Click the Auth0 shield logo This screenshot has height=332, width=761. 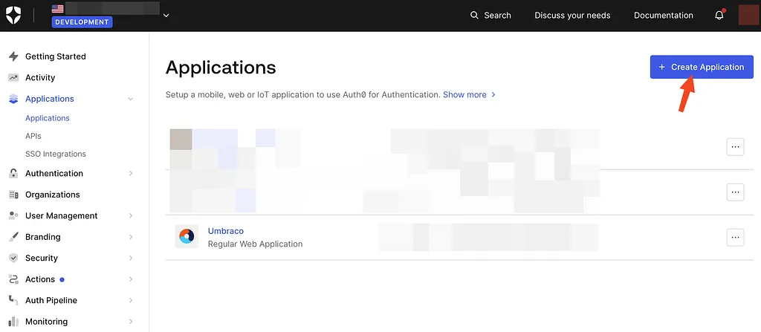coord(13,15)
